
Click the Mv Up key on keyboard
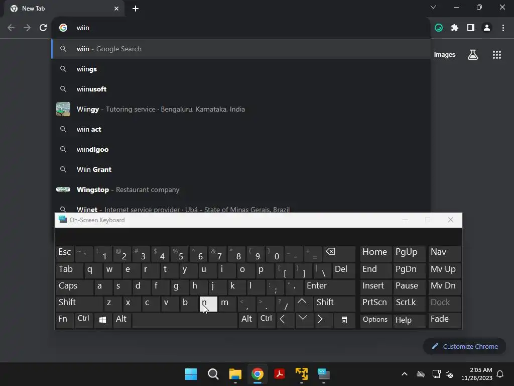point(445,270)
